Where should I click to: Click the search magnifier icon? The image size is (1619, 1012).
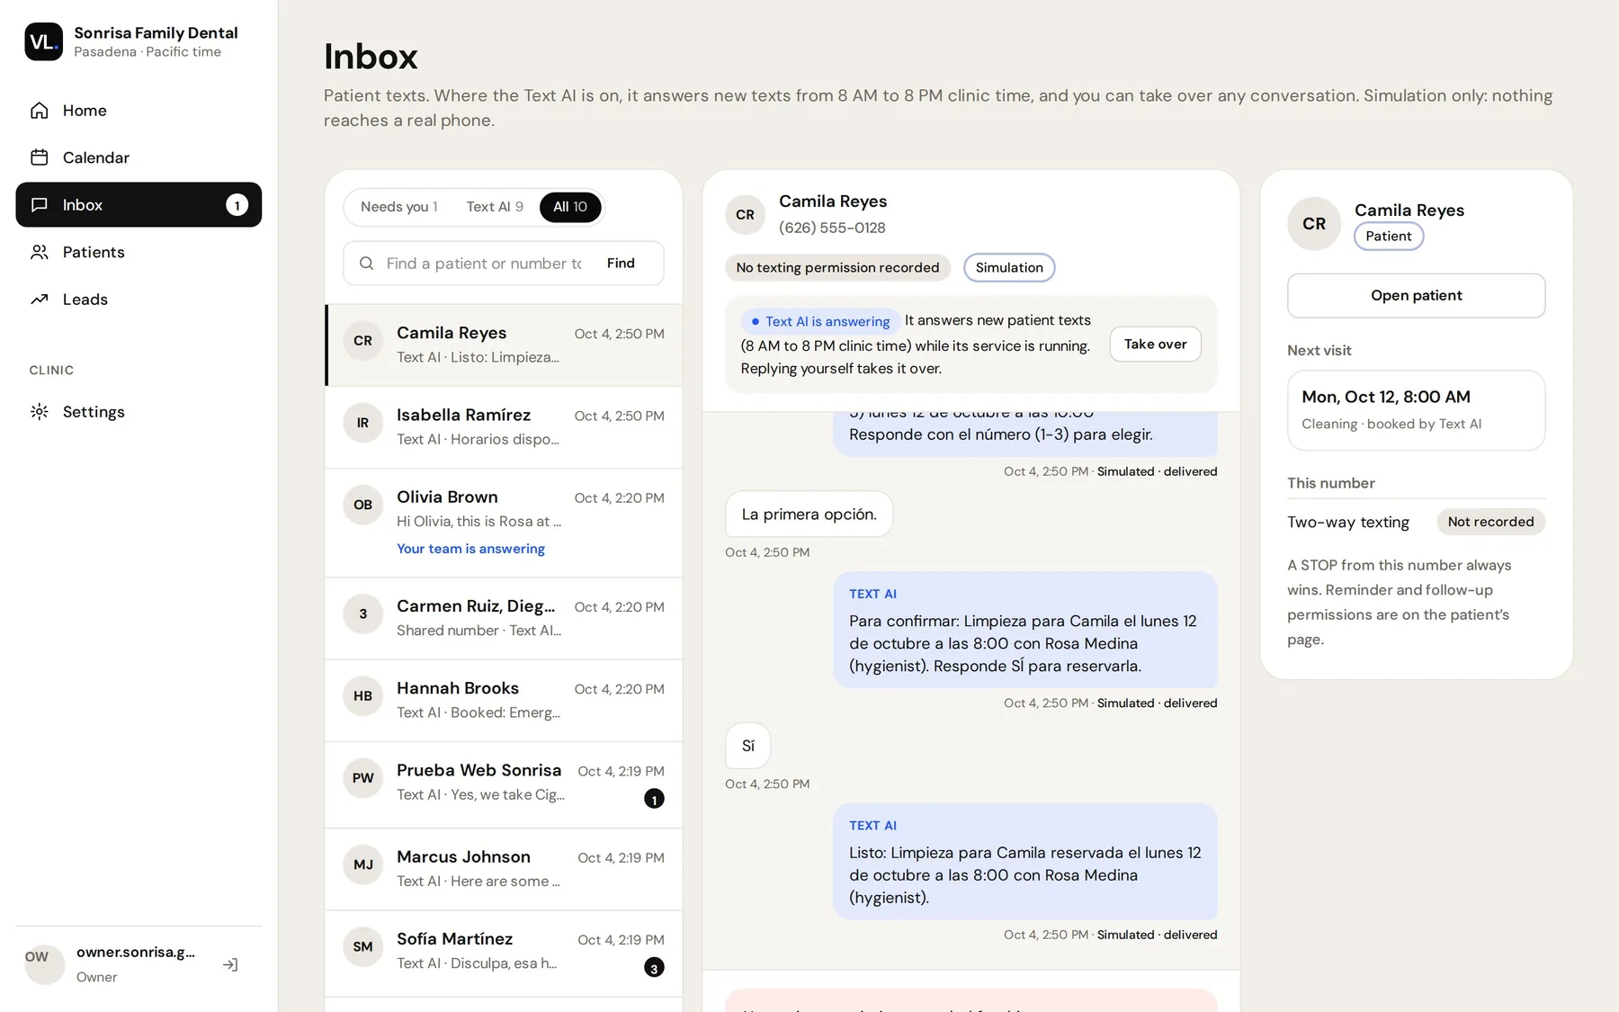tap(366, 264)
